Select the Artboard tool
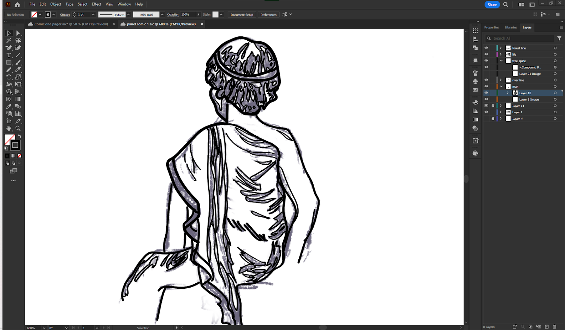The image size is (565, 330). (x=9, y=121)
